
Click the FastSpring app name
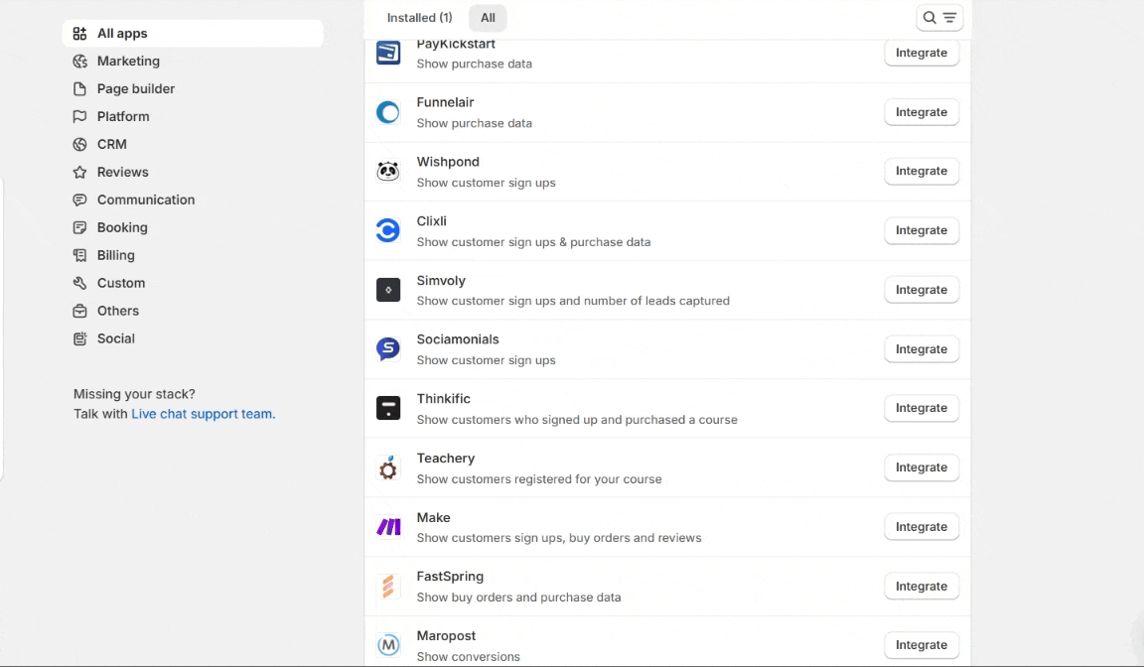point(450,577)
